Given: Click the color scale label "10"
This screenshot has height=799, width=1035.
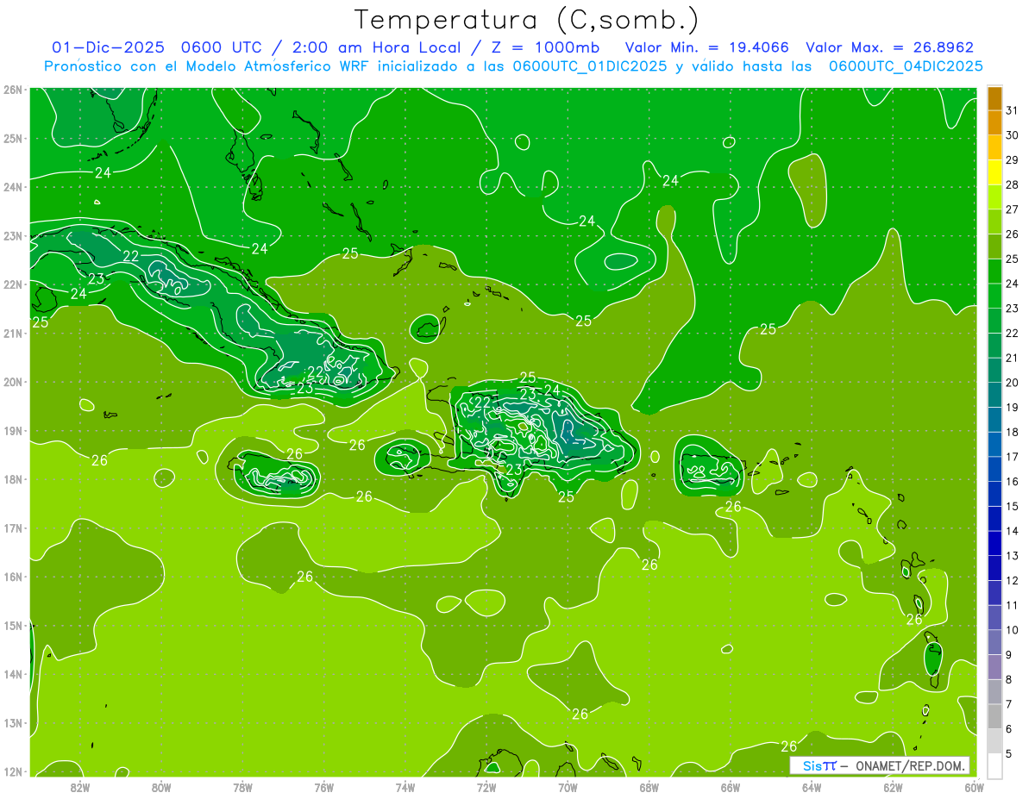Looking at the screenshot, I should coord(1012,631).
